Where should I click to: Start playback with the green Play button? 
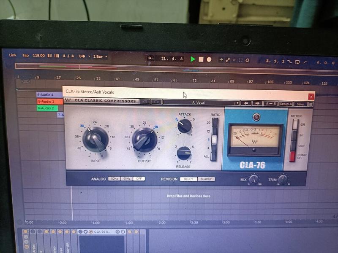(x=193, y=59)
